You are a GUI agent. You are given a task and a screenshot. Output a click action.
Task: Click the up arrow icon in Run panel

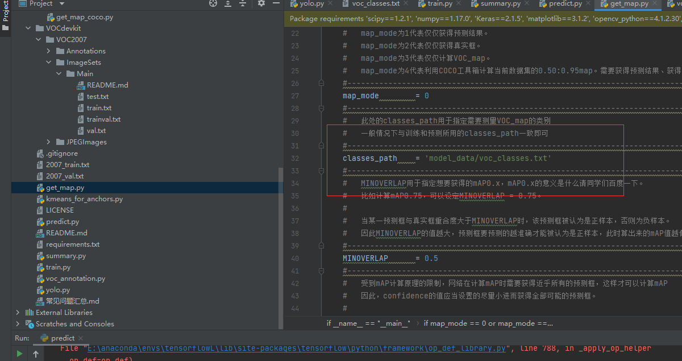click(35, 354)
